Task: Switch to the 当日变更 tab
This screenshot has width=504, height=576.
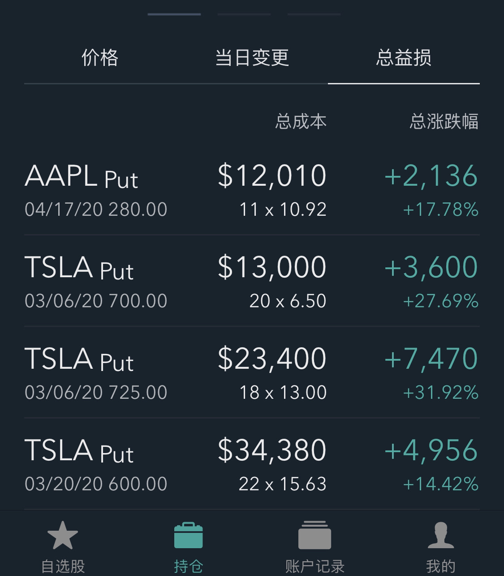Action: click(x=252, y=58)
